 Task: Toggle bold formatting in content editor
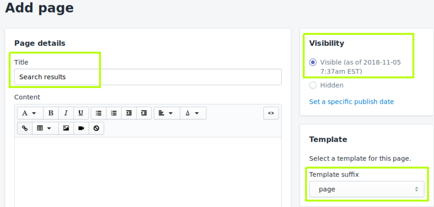[x=51, y=113]
